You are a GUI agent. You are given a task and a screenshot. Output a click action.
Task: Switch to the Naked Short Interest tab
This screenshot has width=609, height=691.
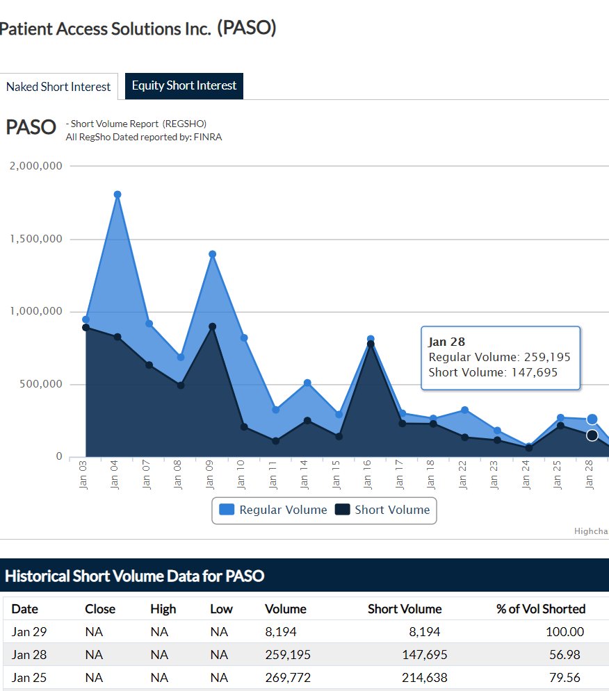(x=58, y=86)
